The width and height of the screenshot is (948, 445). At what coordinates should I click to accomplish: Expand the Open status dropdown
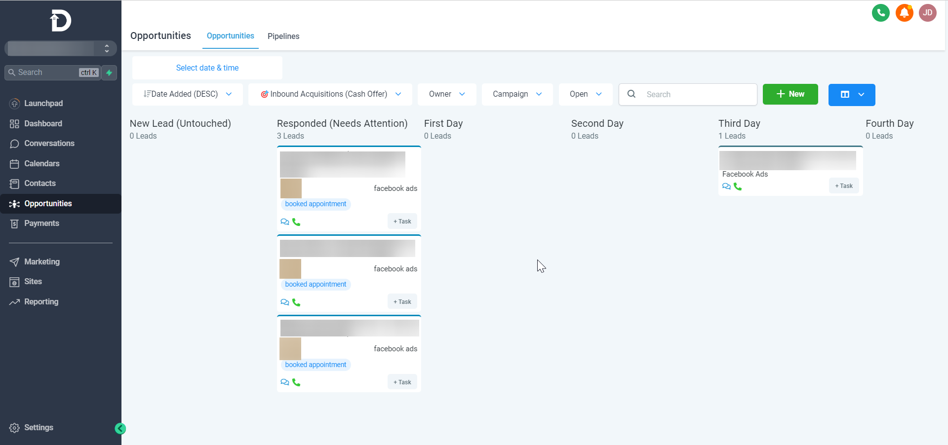586,94
